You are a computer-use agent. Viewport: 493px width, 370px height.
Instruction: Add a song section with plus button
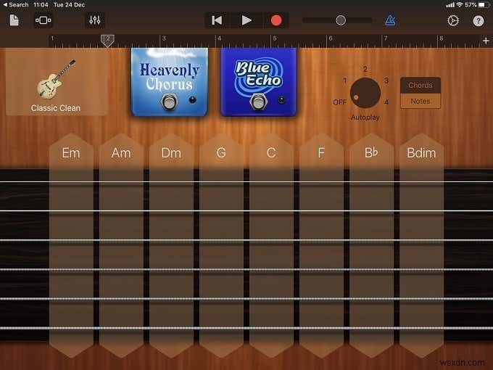pos(486,41)
